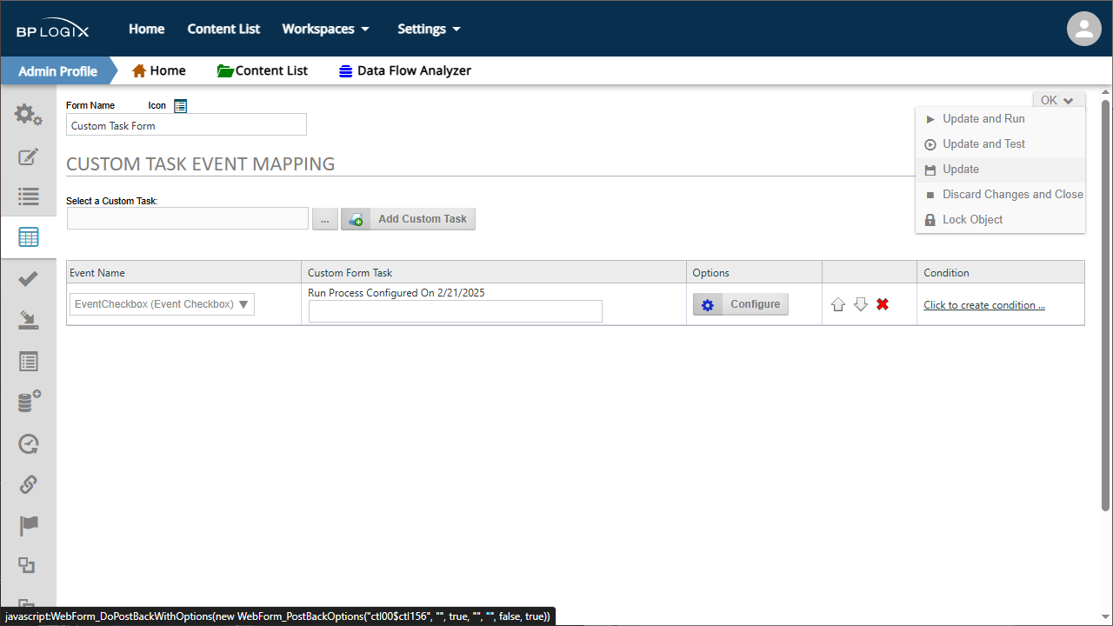This screenshot has width=1113, height=626.
Task: Click the timer clock sidebar icon
Action: pyautogui.click(x=28, y=443)
